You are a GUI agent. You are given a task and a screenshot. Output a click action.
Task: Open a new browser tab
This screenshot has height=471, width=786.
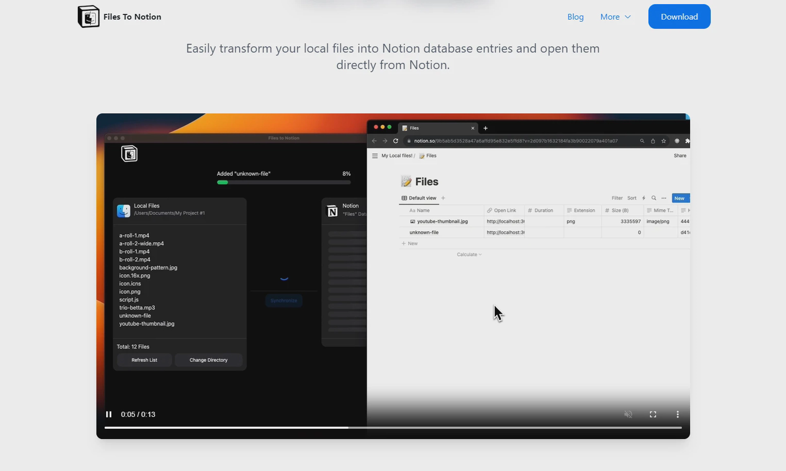pyautogui.click(x=486, y=128)
